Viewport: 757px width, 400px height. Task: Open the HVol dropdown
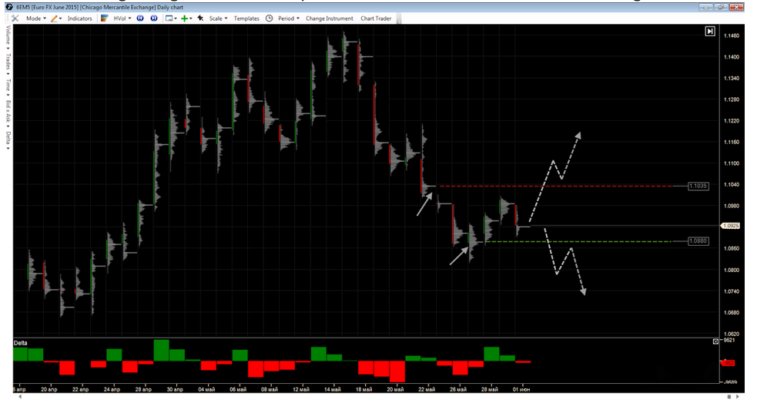click(122, 18)
